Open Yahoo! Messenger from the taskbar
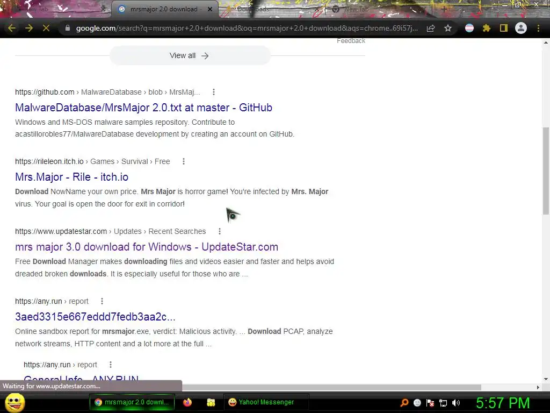 266,402
